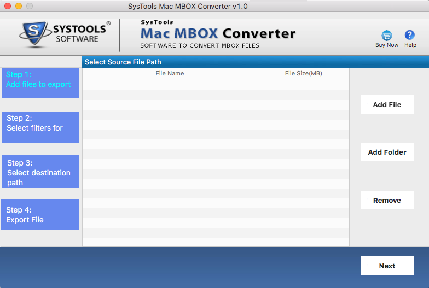Click Next to proceed
Viewport: 429px width, 288px height.
click(x=387, y=266)
